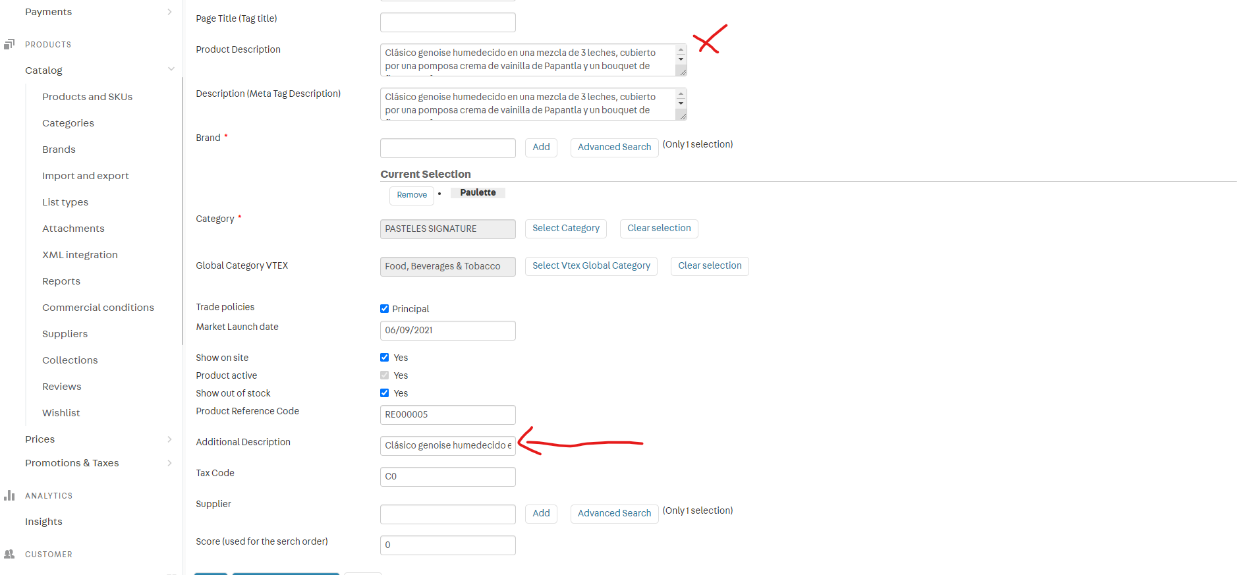The width and height of the screenshot is (1242, 575).
Task: Remove the Paulette brand selection
Action: coord(412,195)
